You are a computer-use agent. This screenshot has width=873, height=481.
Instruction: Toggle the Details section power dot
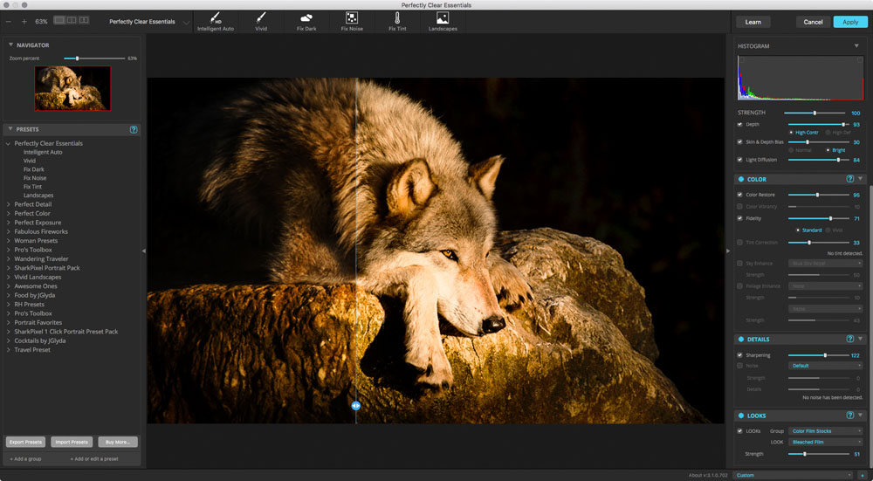coord(741,339)
